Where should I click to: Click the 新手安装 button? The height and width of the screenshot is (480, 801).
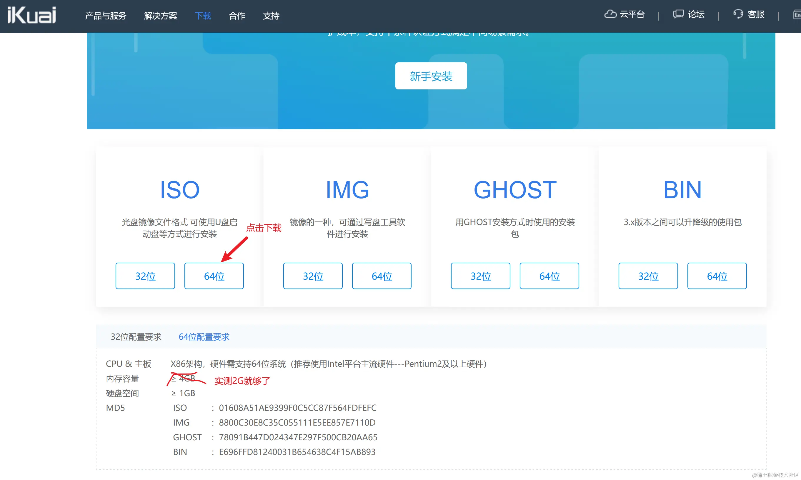(x=431, y=76)
